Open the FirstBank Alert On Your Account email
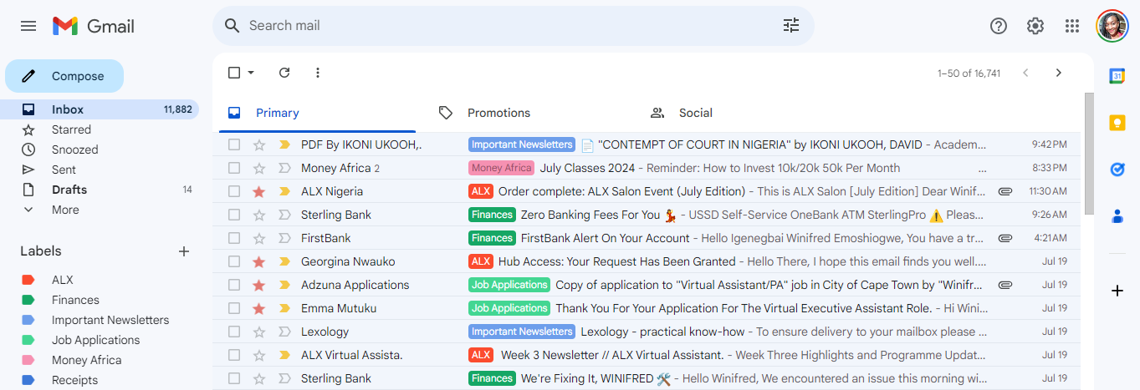Viewport: 1140px width, 390px height. [x=648, y=238]
